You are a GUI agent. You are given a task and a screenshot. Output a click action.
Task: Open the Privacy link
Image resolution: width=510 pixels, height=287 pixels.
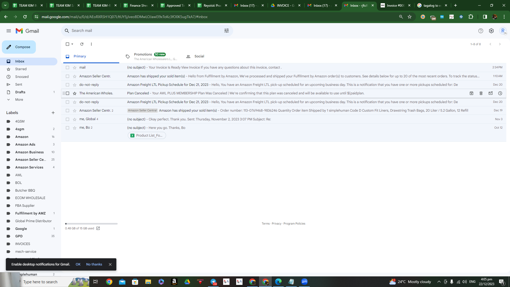[x=277, y=224]
